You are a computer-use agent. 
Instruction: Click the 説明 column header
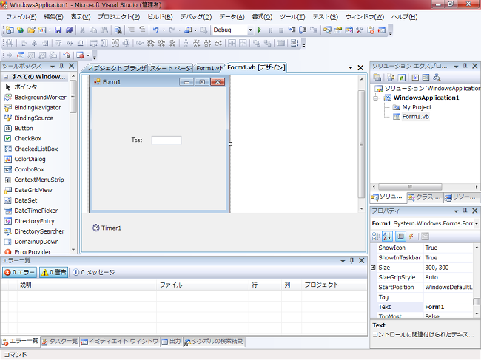click(87, 285)
